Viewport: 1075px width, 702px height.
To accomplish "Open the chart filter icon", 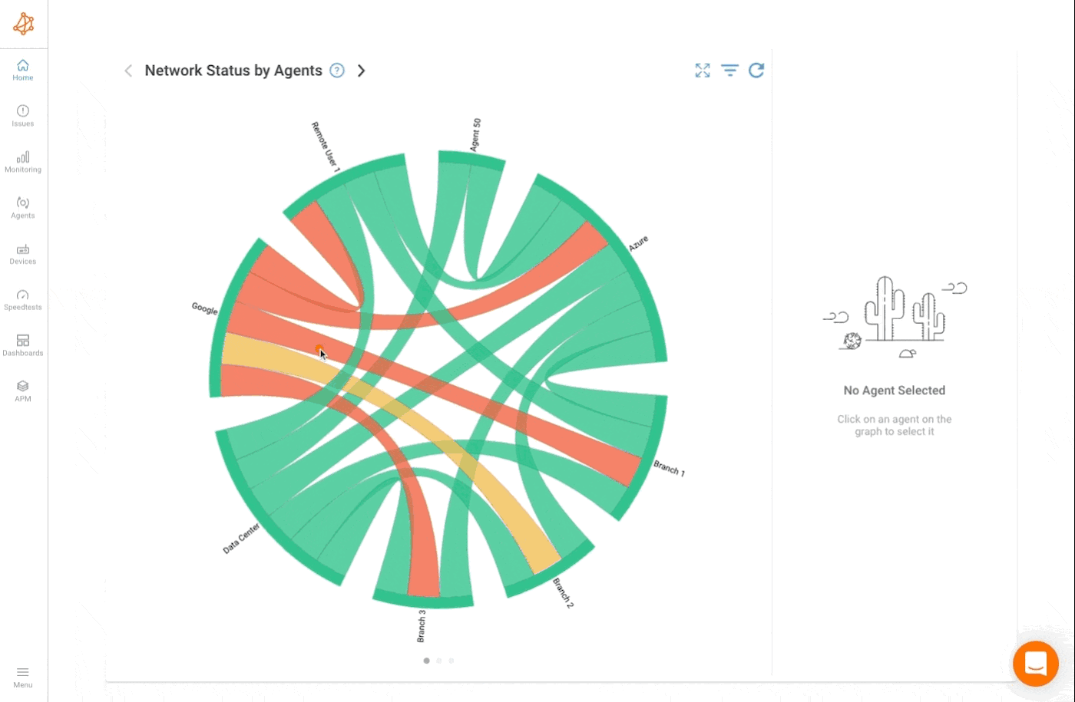I will pyautogui.click(x=729, y=71).
